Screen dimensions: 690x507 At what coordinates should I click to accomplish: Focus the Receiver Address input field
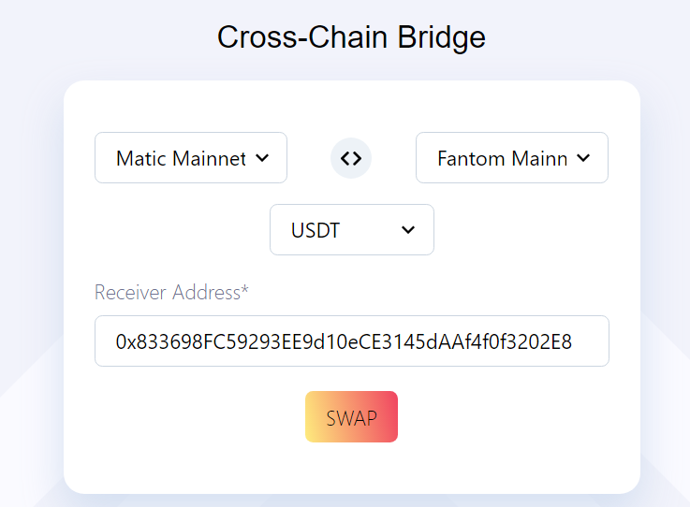click(351, 341)
